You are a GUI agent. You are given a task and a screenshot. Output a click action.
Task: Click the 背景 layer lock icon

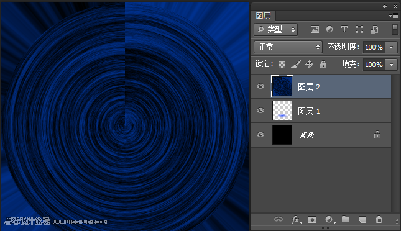coord(377,135)
